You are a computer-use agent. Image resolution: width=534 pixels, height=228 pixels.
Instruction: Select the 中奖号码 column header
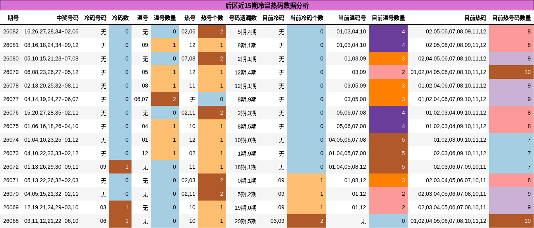coord(67,18)
